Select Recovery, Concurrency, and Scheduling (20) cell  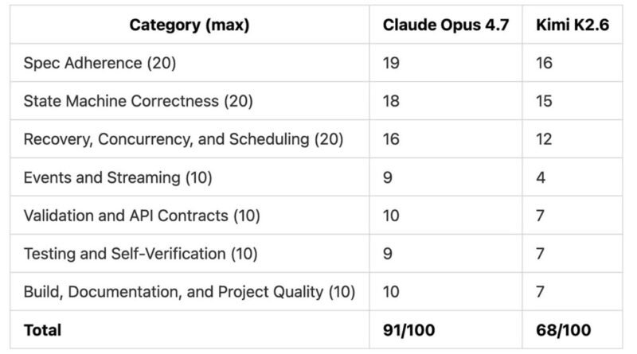184,139
